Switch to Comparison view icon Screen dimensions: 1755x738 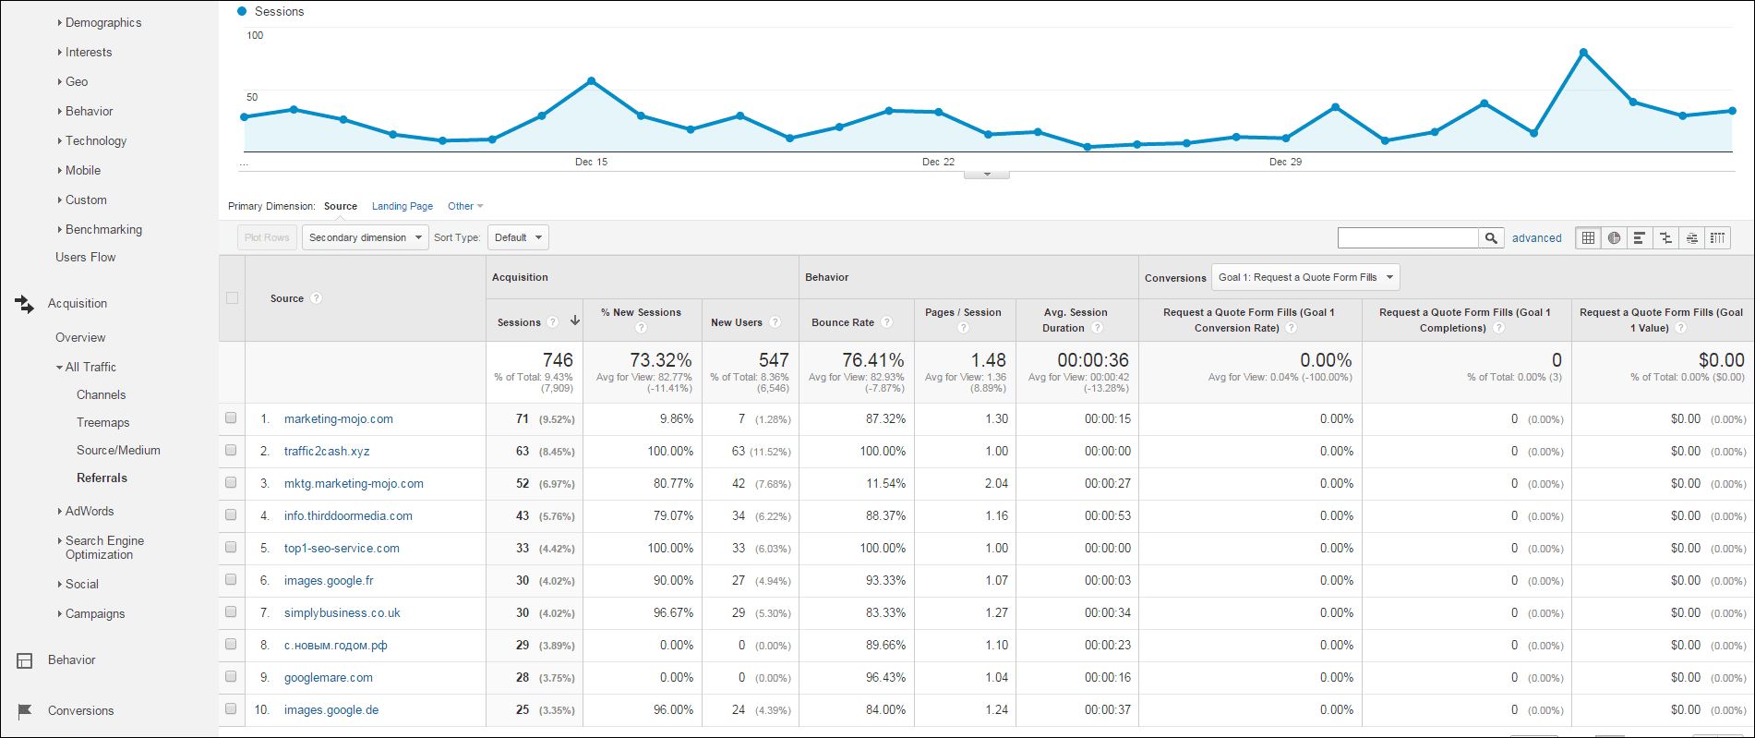[x=1665, y=237]
